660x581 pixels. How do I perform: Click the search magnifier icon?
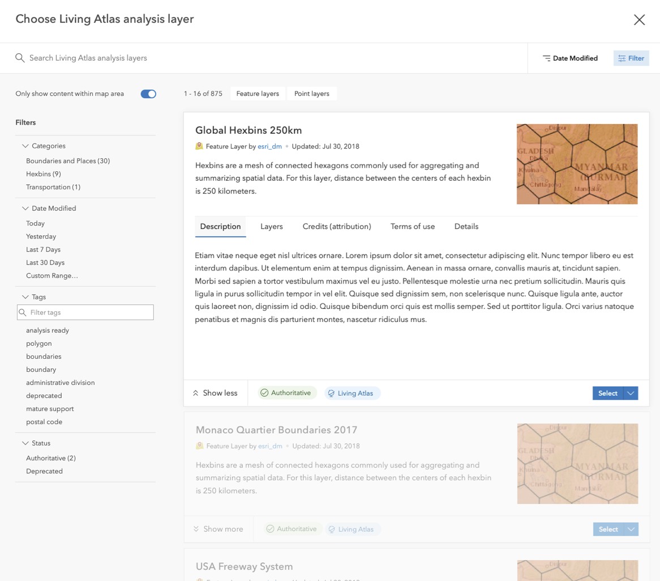click(x=20, y=58)
